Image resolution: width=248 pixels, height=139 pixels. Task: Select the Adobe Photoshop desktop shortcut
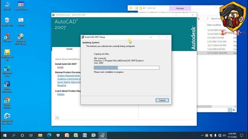click(7, 86)
